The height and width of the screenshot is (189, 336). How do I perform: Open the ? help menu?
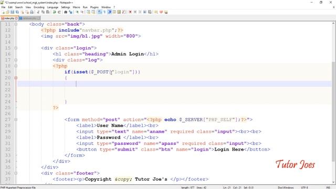(114, 7)
